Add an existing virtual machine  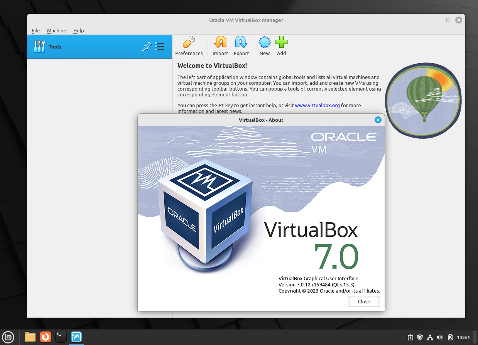click(282, 46)
